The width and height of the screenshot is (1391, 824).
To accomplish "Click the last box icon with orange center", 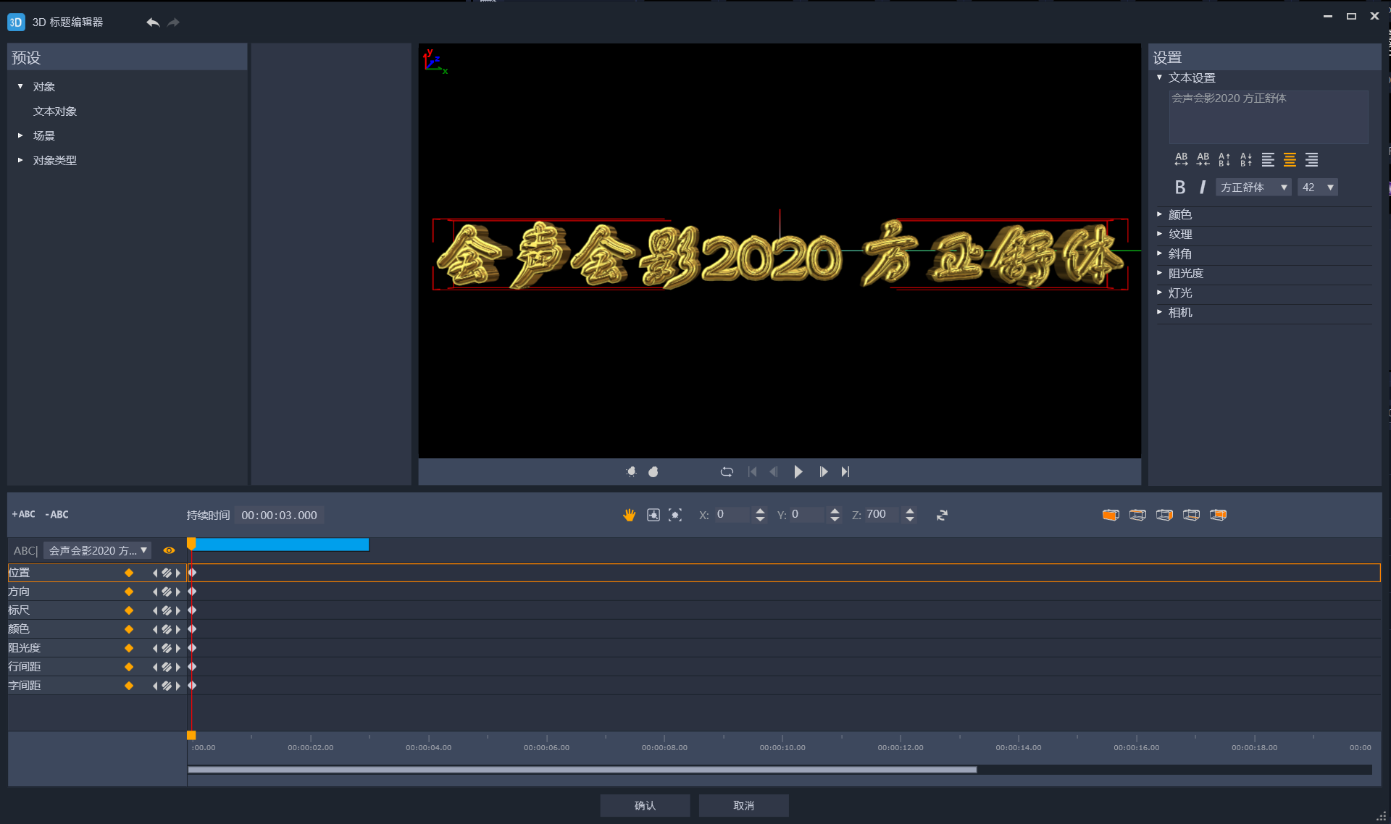I will click(1218, 515).
